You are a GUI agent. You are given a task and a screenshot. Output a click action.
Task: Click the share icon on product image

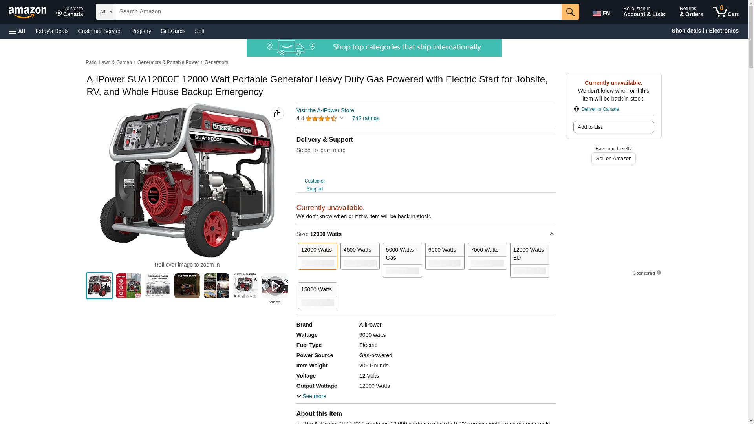tap(277, 113)
